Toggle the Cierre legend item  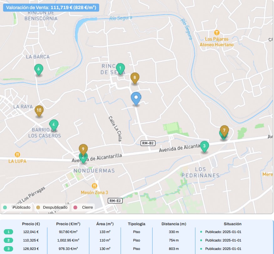(84, 207)
